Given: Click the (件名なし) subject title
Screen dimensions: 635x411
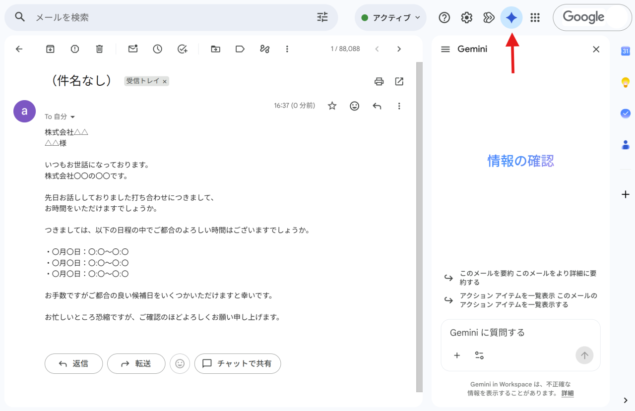Looking at the screenshot, I should (81, 80).
